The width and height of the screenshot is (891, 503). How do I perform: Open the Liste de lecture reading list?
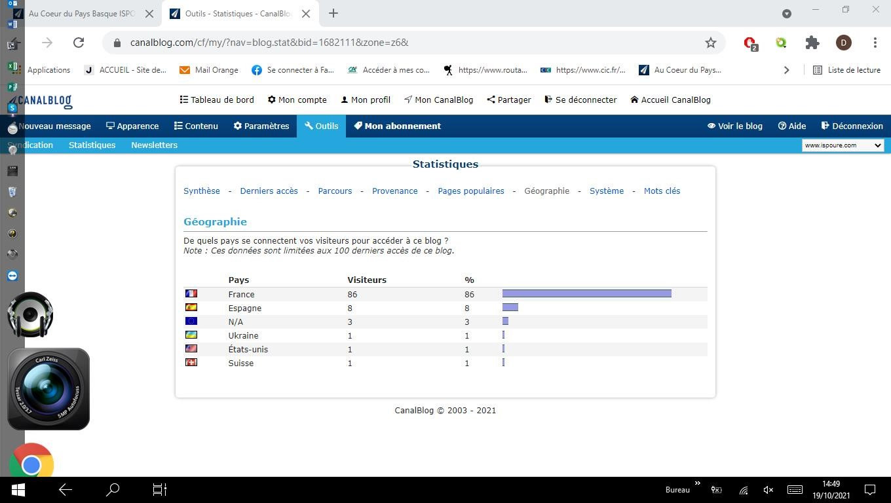[x=846, y=70]
